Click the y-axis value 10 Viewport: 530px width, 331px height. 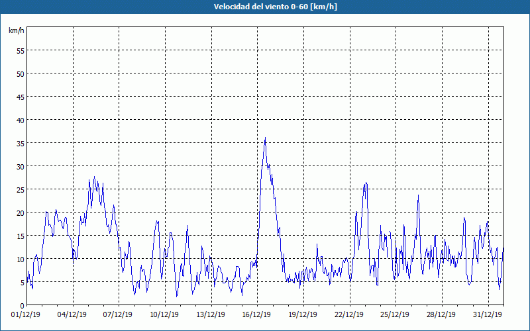click(21, 259)
